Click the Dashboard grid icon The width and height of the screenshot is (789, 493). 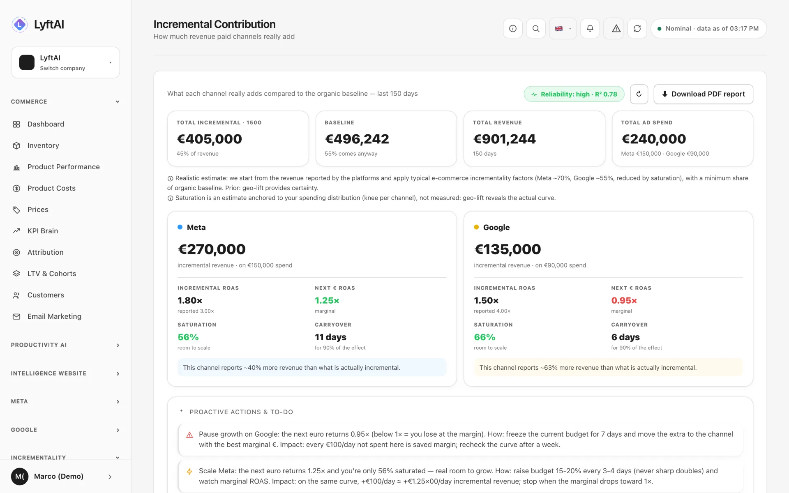point(16,124)
